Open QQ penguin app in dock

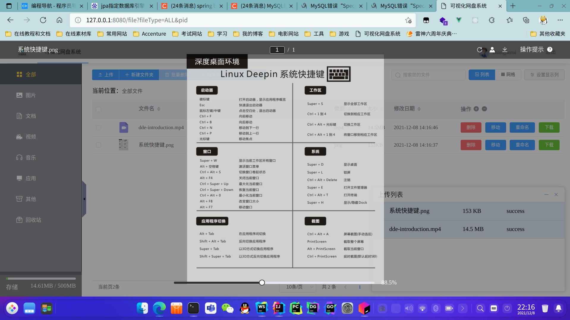tap(245, 308)
